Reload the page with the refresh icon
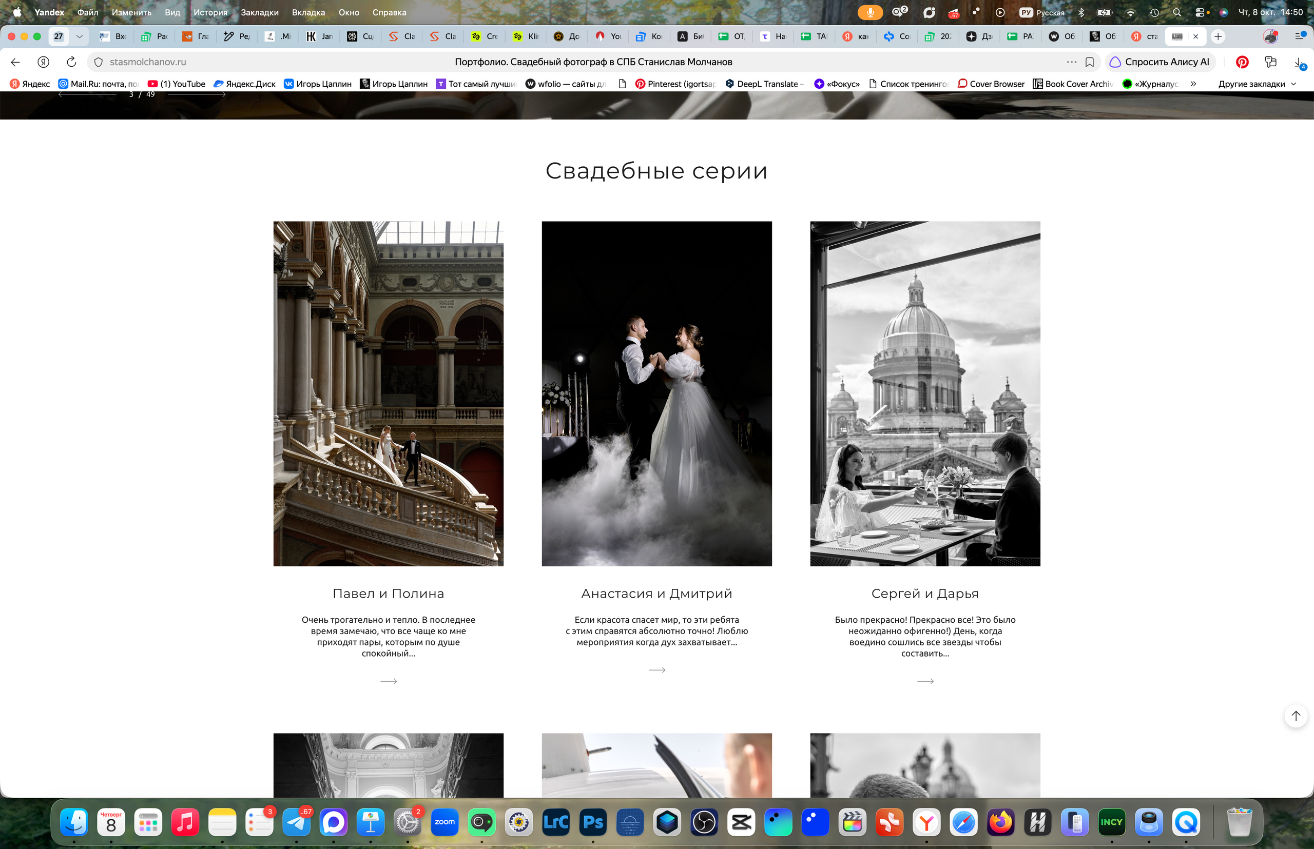1314x849 pixels. coord(72,62)
